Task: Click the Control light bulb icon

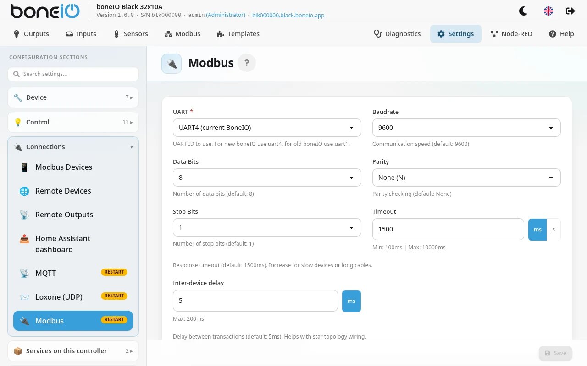Action: (x=18, y=122)
